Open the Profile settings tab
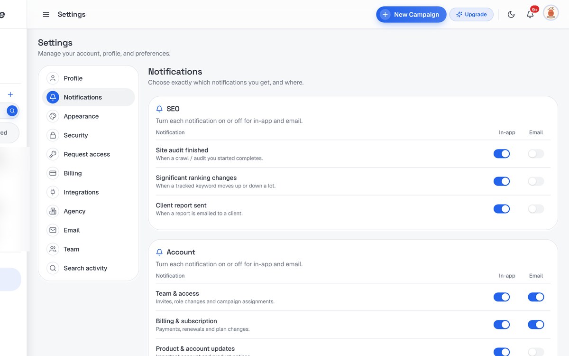The width and height of the screenshot is (569, 356). 89,78
